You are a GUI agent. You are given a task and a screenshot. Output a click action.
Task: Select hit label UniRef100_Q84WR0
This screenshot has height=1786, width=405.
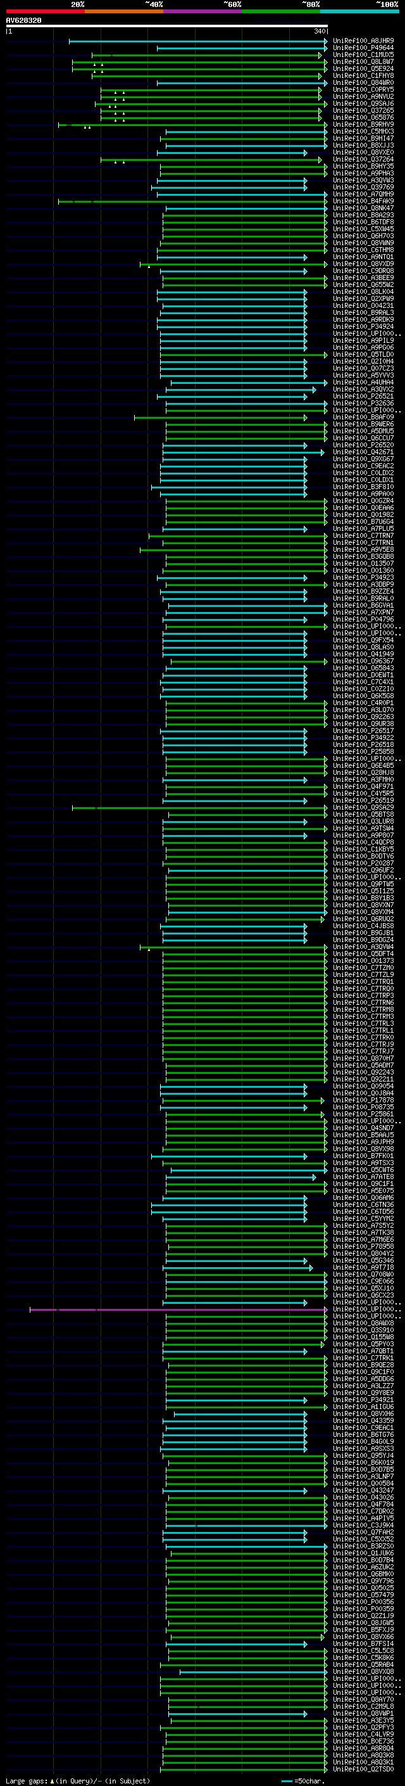(x=363, y=82)
